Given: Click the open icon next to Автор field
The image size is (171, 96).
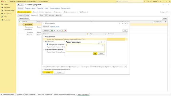Looking at the screenshot, I should 82,67.
